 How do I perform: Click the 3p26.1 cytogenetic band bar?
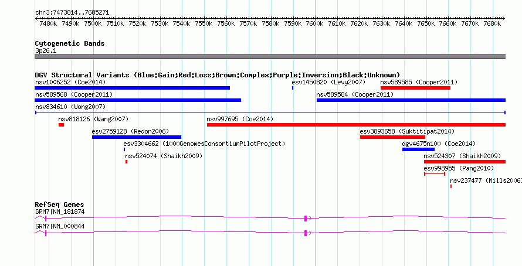[x=270, y=57]
